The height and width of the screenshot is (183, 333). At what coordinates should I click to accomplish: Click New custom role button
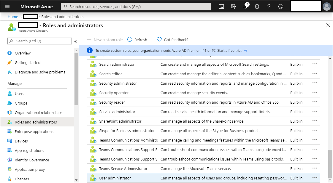click(105, 40)
